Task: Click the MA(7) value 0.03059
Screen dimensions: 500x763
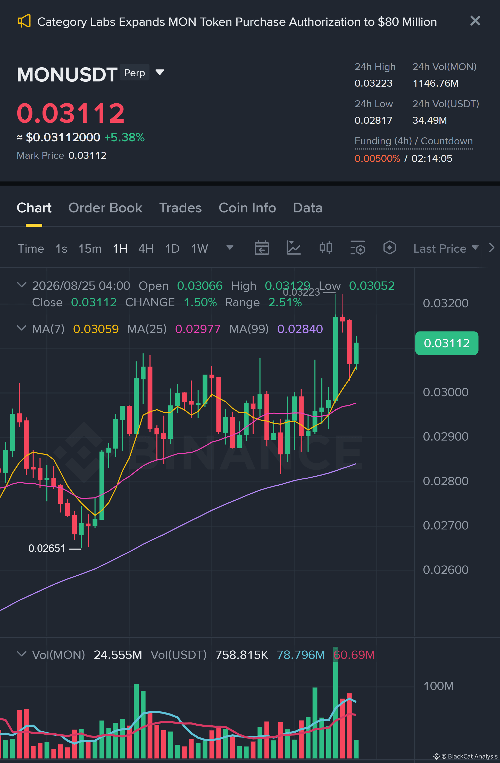Action: pos(96,329)
